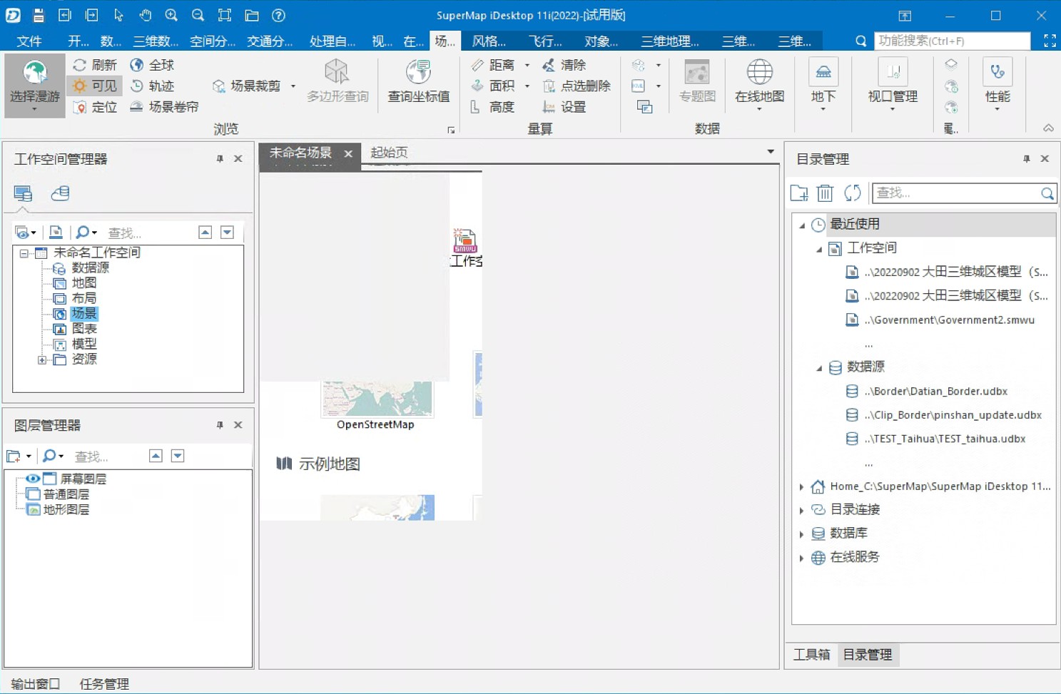
Task: Click the zoom out magnifier icon
Action: (x=198, y=15)
